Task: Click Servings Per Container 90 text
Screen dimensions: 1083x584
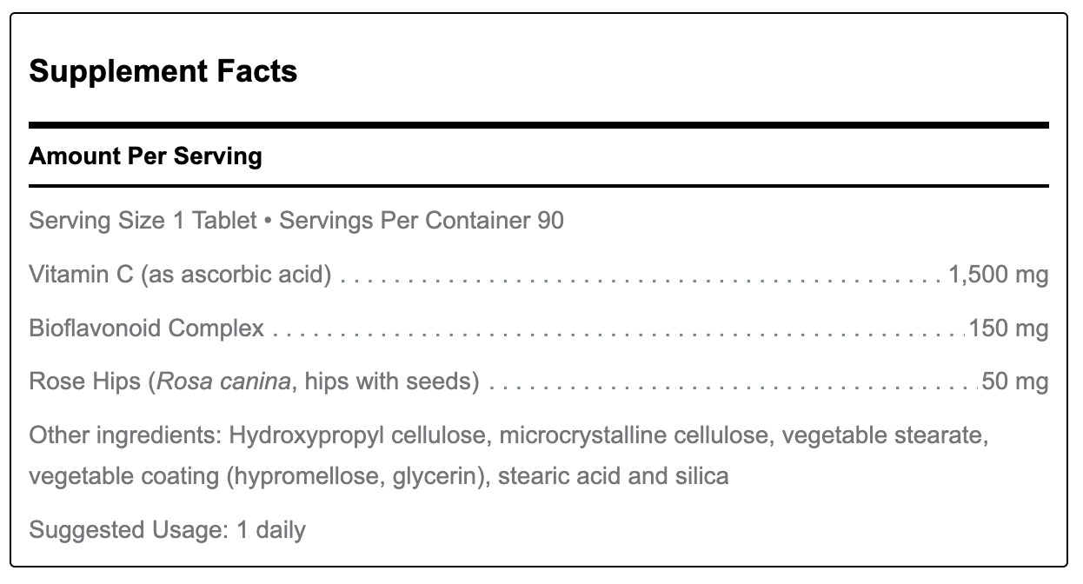Action: [x=422, y=220]
